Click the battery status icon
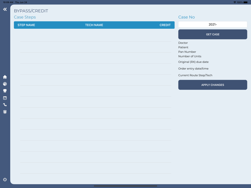This screenshot has height=188, width=251. point(246,2)
